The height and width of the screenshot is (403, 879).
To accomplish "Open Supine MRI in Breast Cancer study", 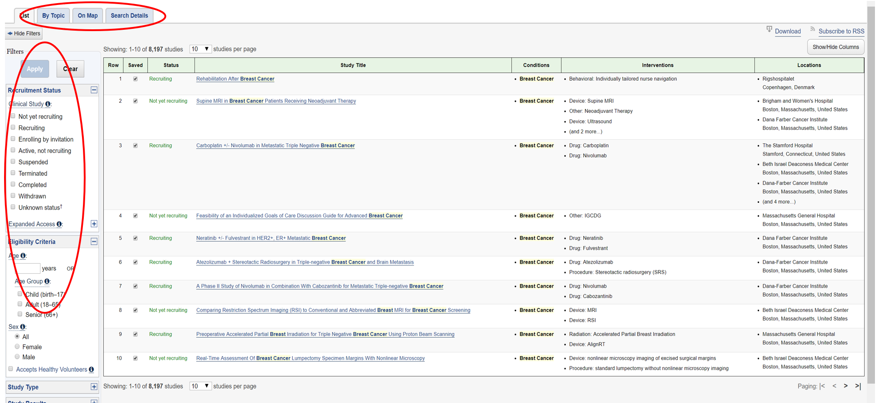I will (x=276, y=101).
